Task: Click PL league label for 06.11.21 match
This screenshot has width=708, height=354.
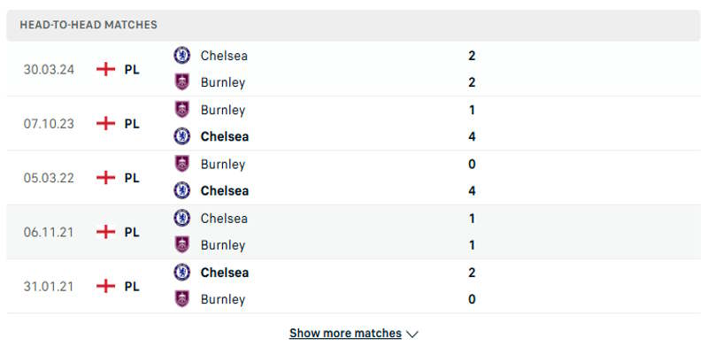Action: [132, 232]
